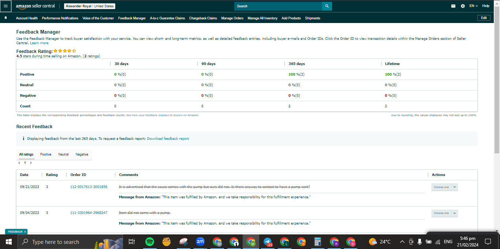Open Choose one dropdown for 09/21/2023 feedback
Screen dimensions: 500x249
(x=444, y=187)
